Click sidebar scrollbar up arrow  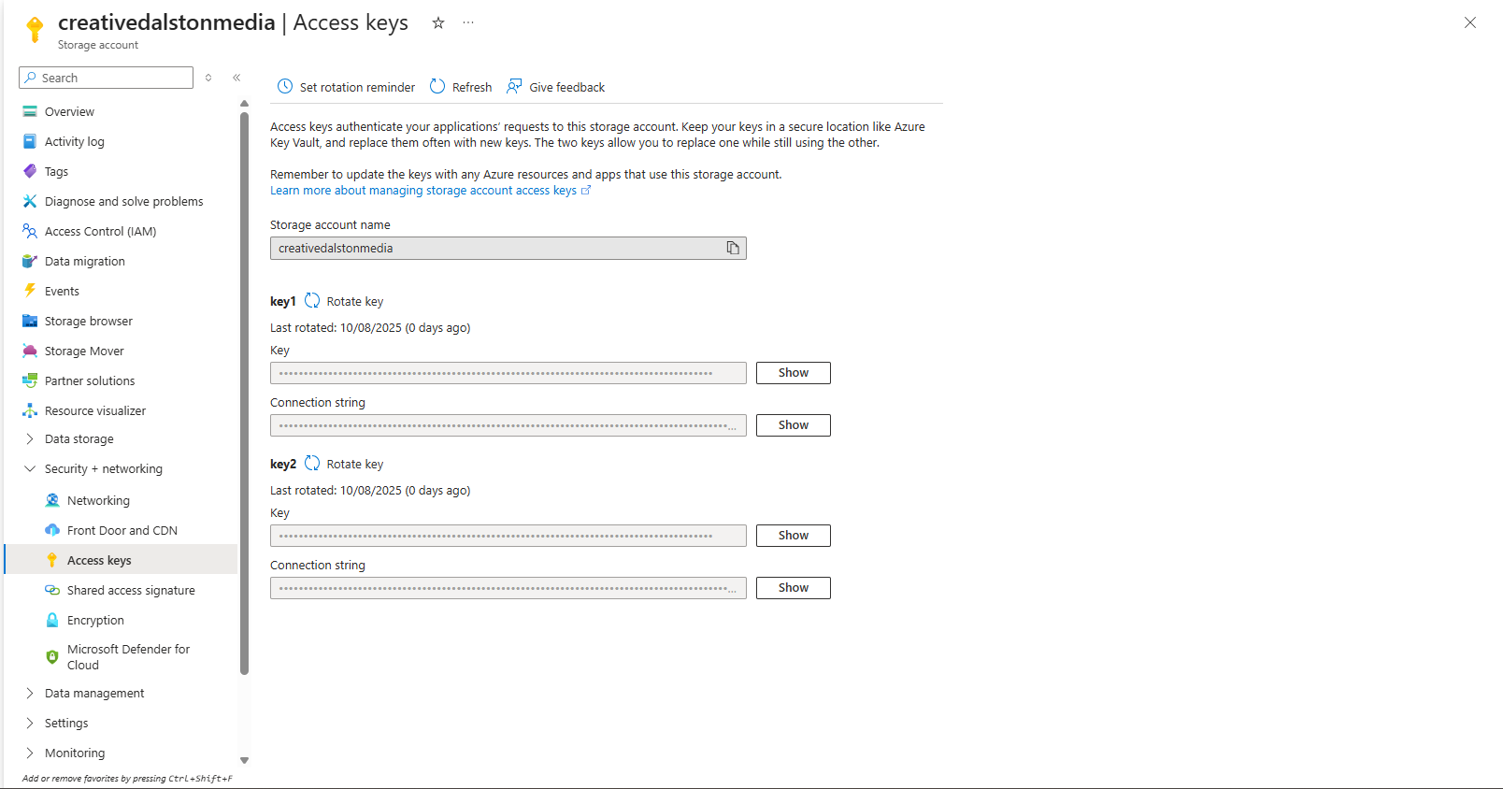click(x=244, y=104)
